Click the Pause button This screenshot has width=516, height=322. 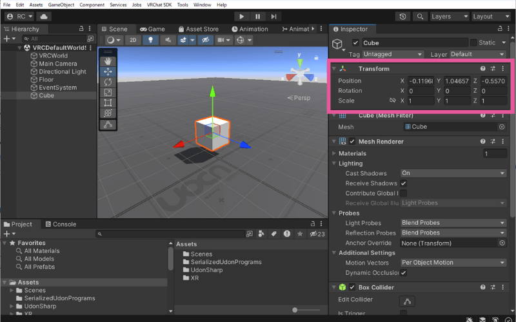pyautogui.click(x=257, y=17)
